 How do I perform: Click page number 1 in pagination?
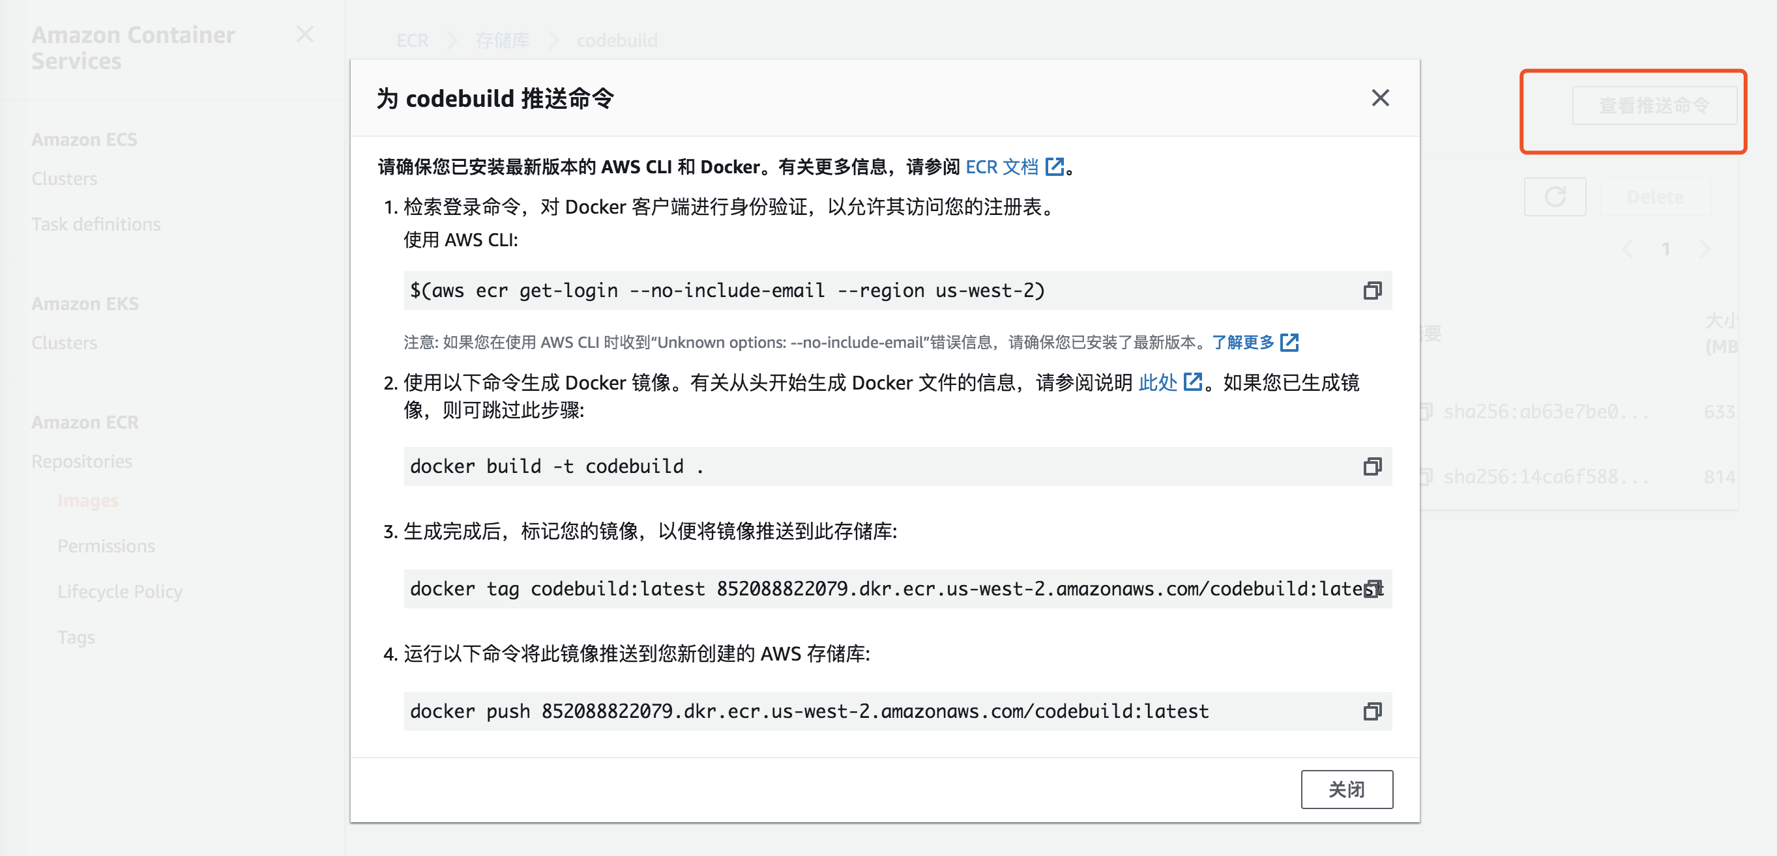coord(1666,249)
